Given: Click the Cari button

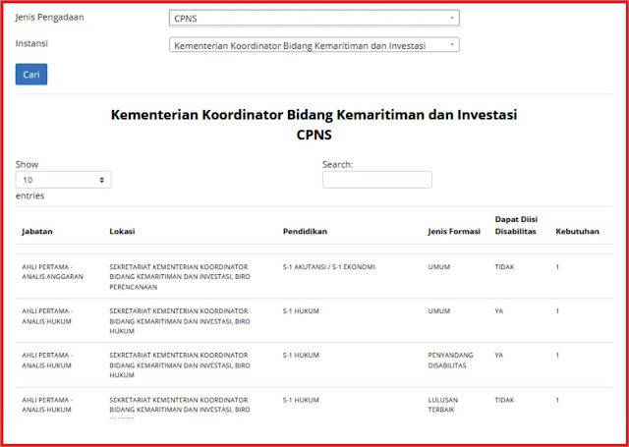Looking at the screenshot, I should [x=31, y=74].
